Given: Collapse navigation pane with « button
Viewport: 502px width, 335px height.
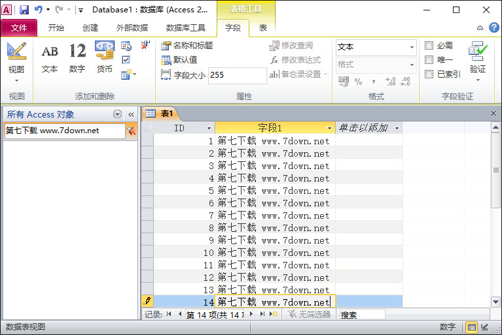Looking at the screenshot, I should click(x=131, y=114).
